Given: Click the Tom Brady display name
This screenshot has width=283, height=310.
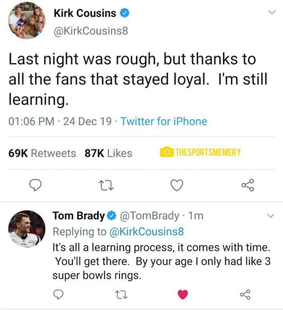Looking at the screenshot, I should (79, 216).
